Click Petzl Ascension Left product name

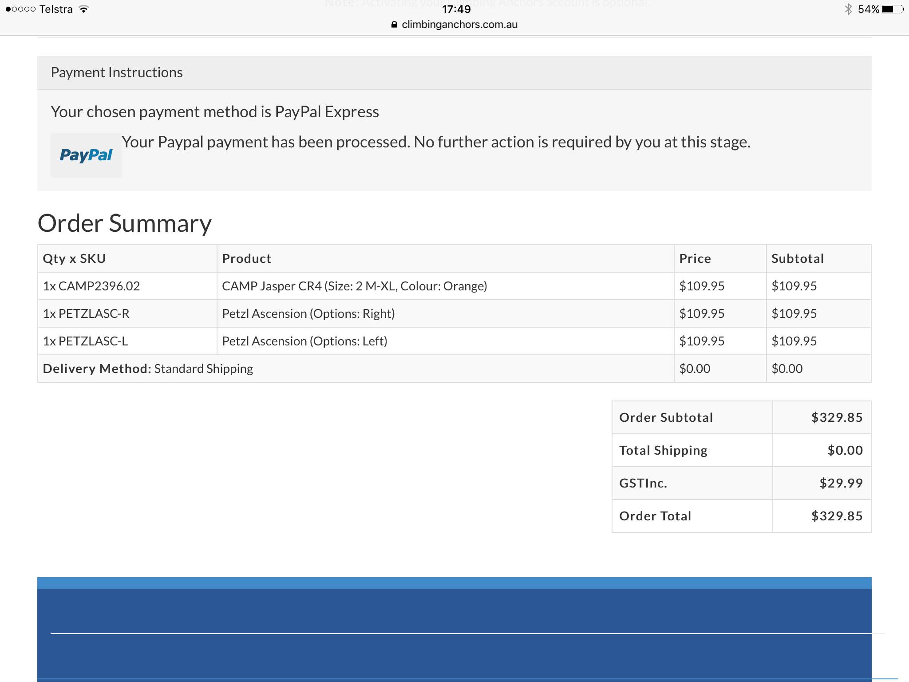click(x=304, y=341)
